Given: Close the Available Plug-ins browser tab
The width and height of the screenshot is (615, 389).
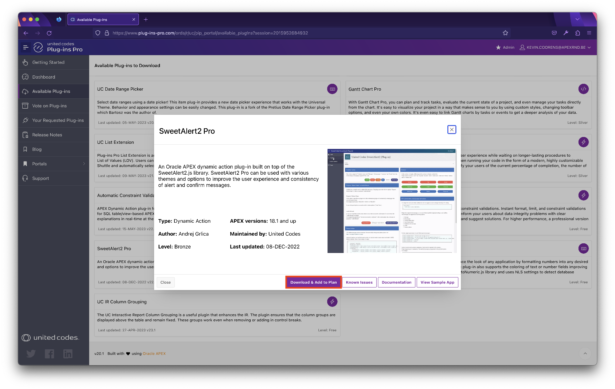Looking at the screenshot, I should click(134, 20).
